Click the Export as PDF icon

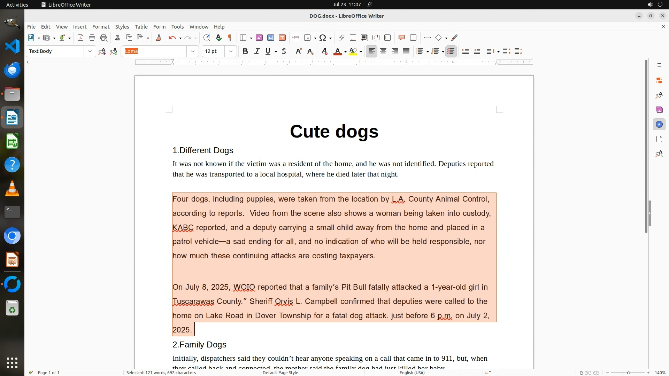(x=80, y=38)
